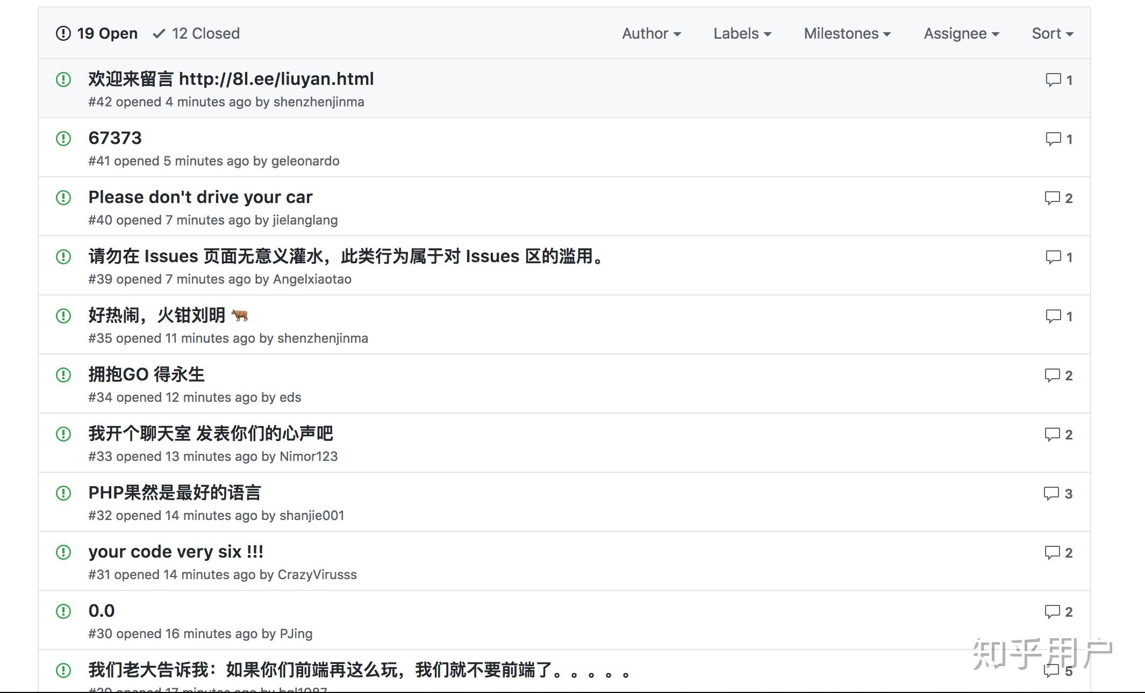Click green open icon next to 拥抱GO 得永生
Image resolution: width=1145 pixels, height=693 pixels.
coord(63,374)
